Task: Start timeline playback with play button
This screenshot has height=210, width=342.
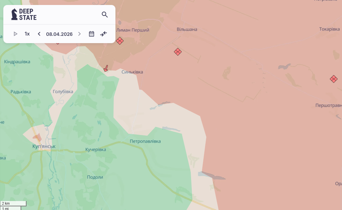Action: [x=15, y=34]
